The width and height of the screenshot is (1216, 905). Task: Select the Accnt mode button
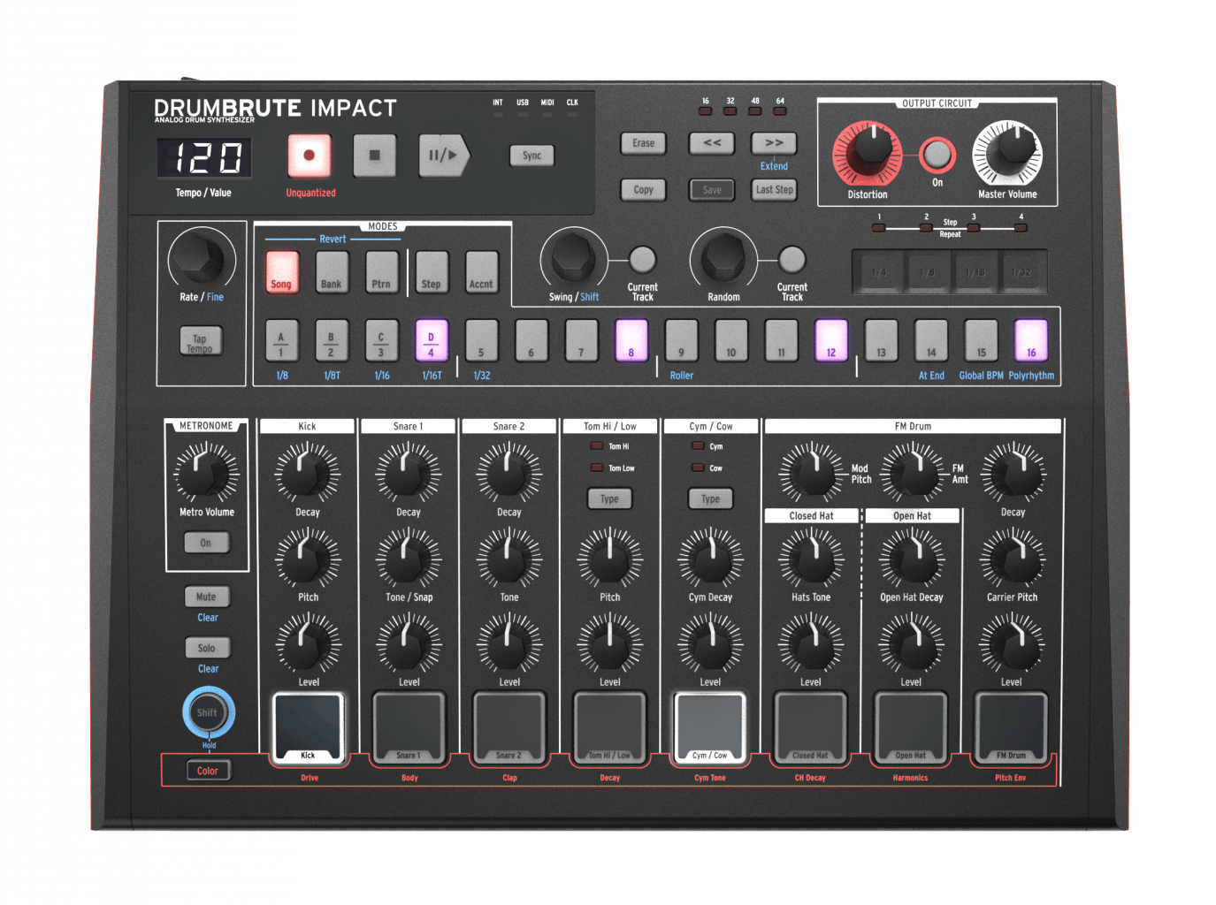[x=481, y=271]
